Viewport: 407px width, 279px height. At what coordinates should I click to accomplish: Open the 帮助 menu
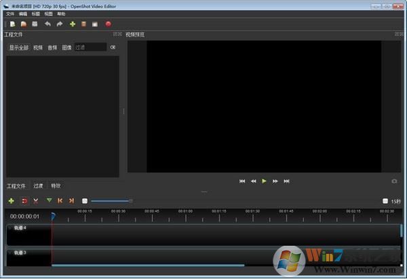click(x=62, y=14)
